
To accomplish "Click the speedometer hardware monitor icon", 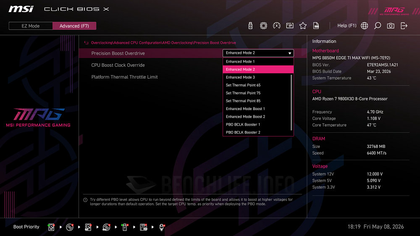I will tap(277, 26).
